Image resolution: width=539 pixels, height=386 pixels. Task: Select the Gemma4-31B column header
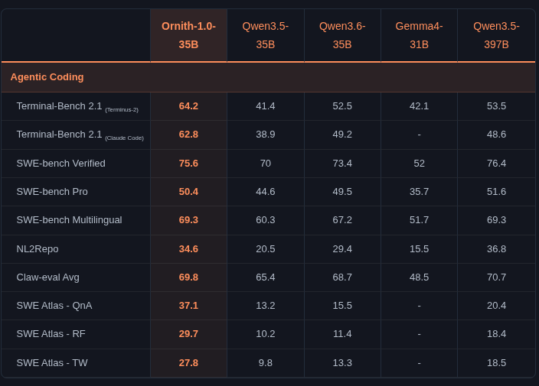click(419, 35)
